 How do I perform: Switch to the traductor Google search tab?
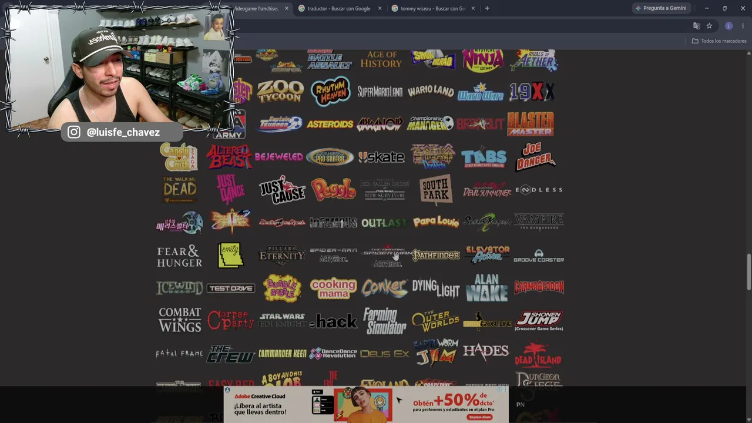(340, 8)
